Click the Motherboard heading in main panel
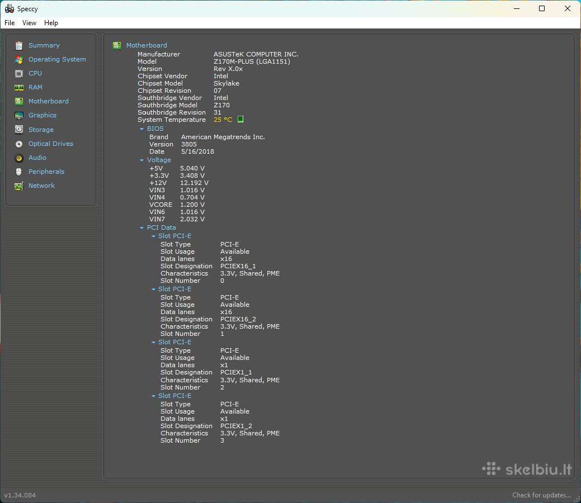Viewport: 581px width, 503px height. coord(147,45)
